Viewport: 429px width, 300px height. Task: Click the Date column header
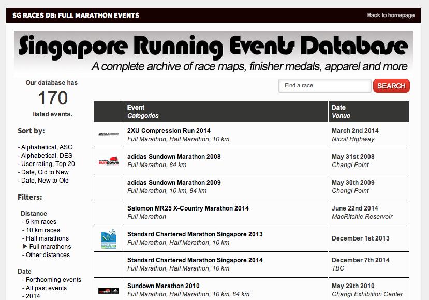339,108
